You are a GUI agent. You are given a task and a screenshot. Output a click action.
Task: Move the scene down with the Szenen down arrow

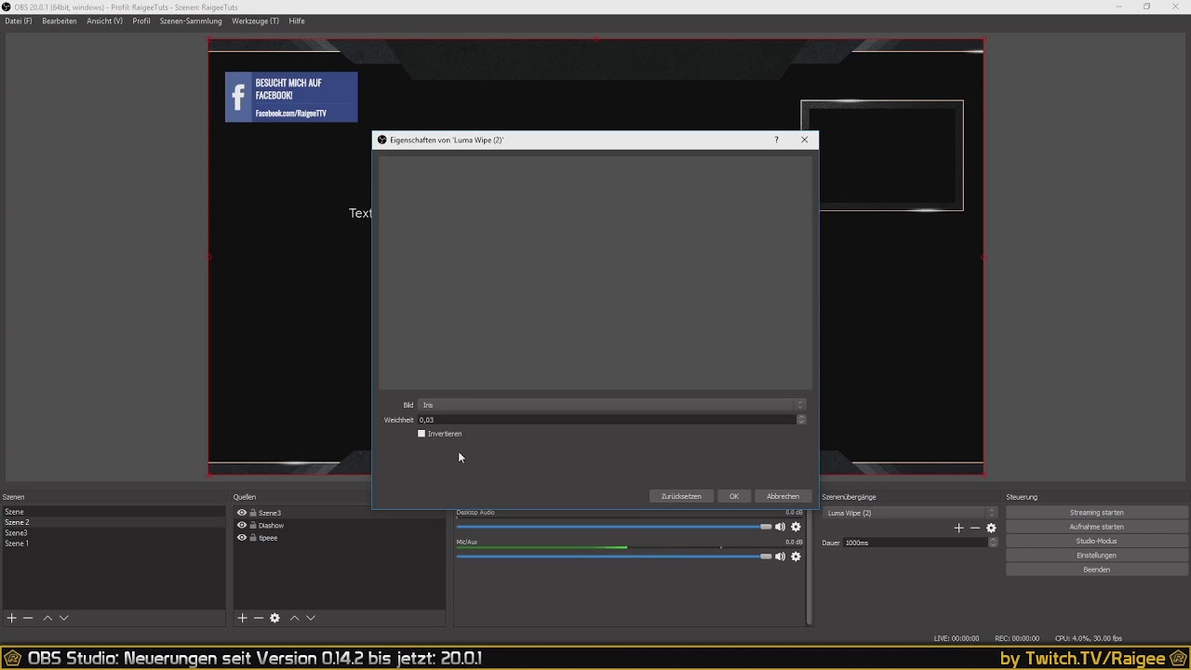pyautogui.click(x=64, y=618)
